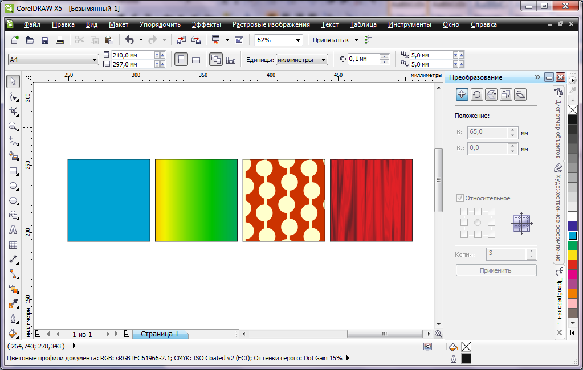
Task: Switch page to landscape orientation
Action: coord(196,60)
